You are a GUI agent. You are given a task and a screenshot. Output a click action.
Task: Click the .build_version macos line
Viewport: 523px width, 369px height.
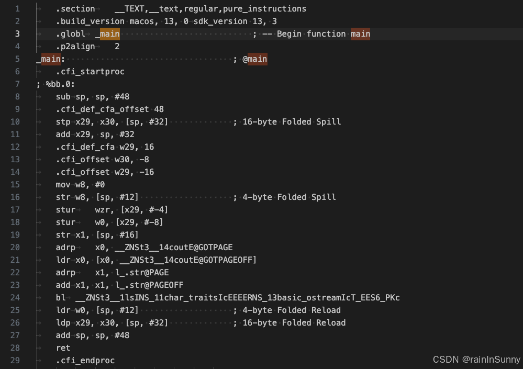pos(166,21)
